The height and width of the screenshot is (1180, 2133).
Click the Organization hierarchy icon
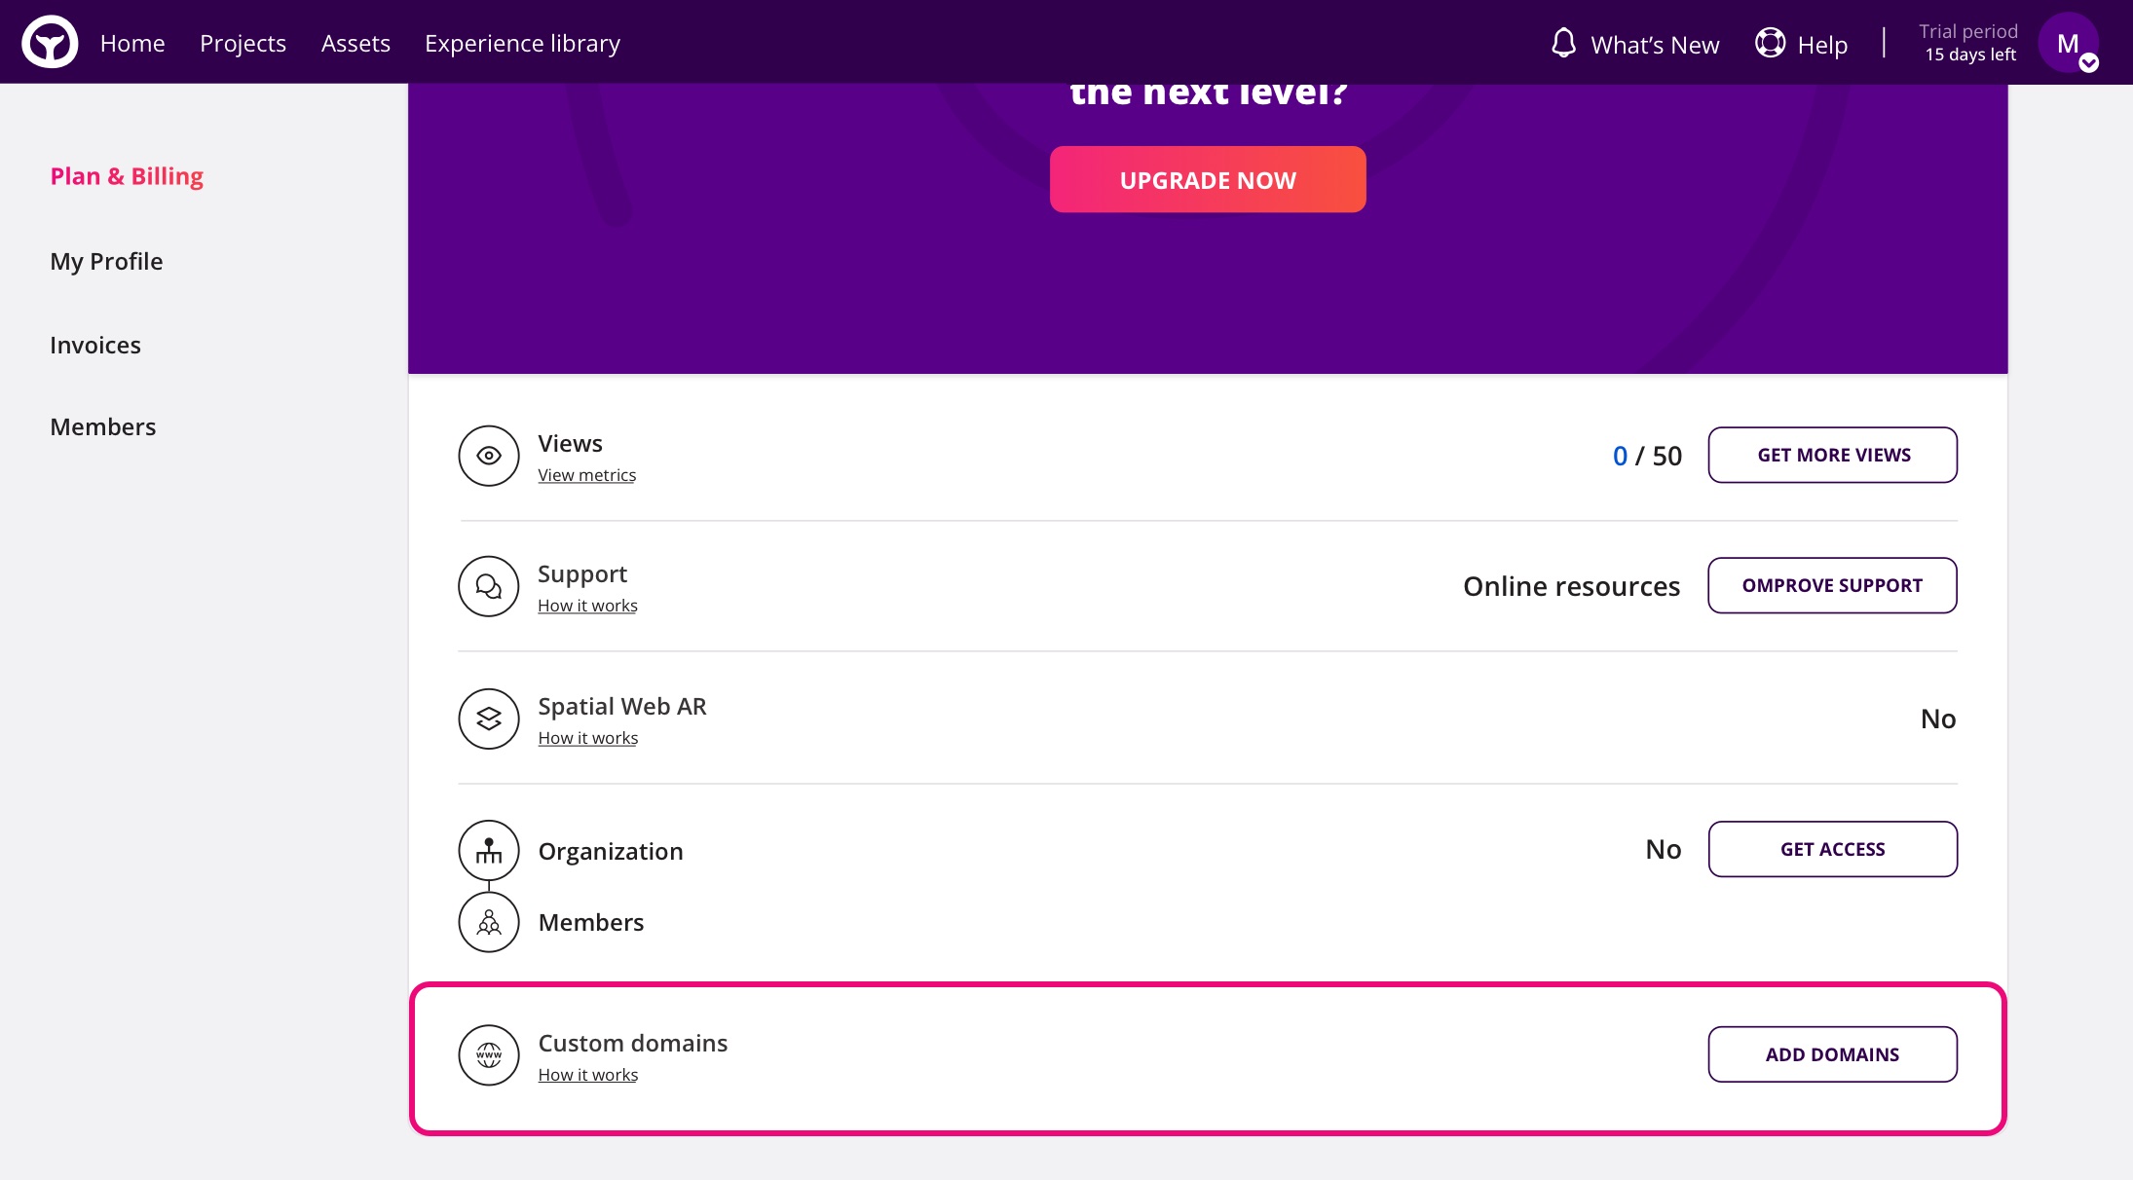490,850
